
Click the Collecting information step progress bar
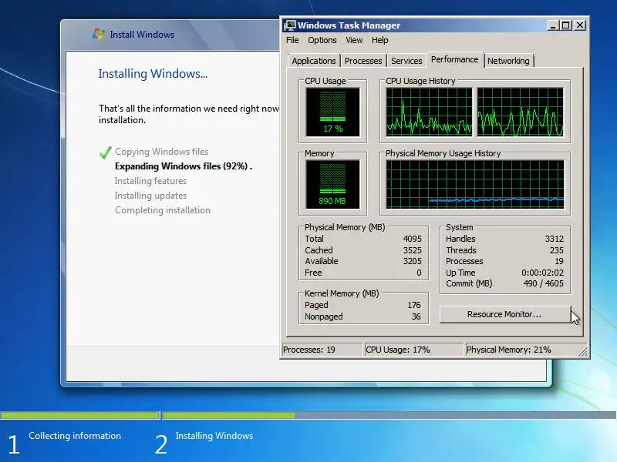coord(80,415)
